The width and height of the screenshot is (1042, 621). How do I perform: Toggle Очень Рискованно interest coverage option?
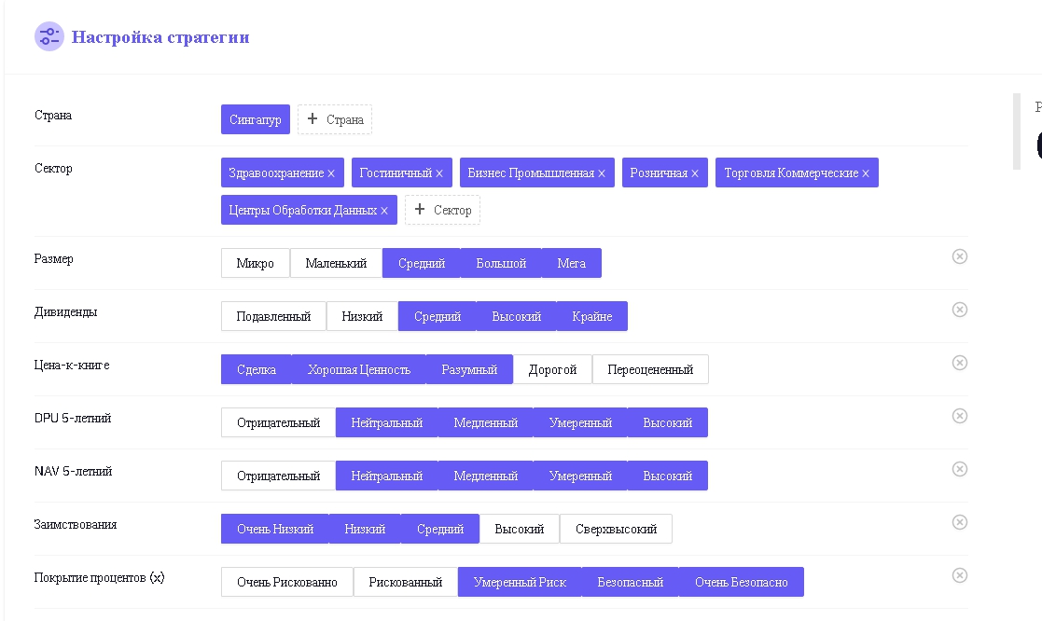coord(286,582)
